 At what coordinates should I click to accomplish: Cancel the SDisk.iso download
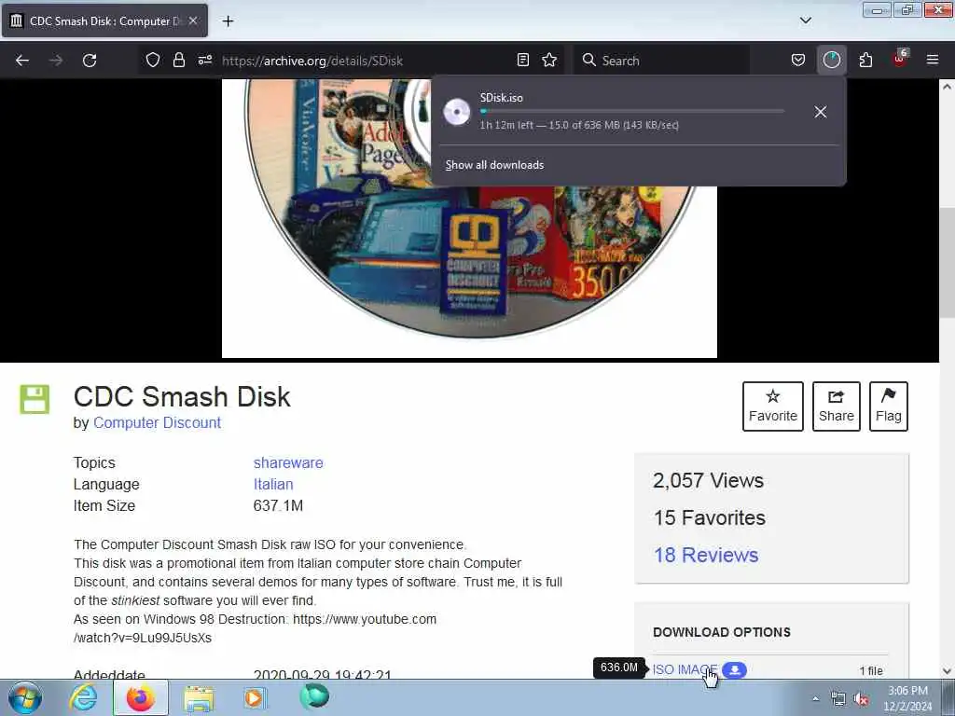click(821, 112)
